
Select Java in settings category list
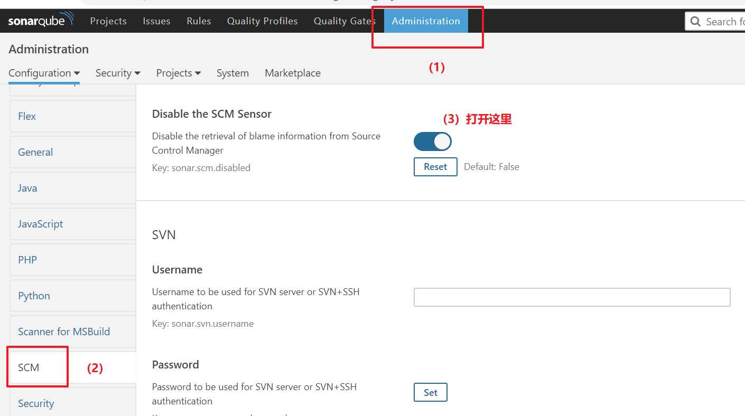pos(73,188)
